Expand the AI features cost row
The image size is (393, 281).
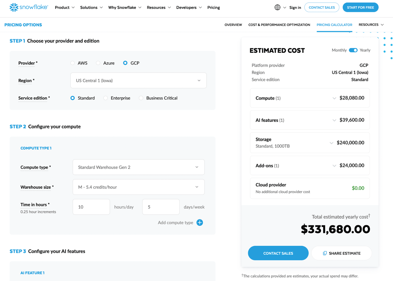(310, 120)
